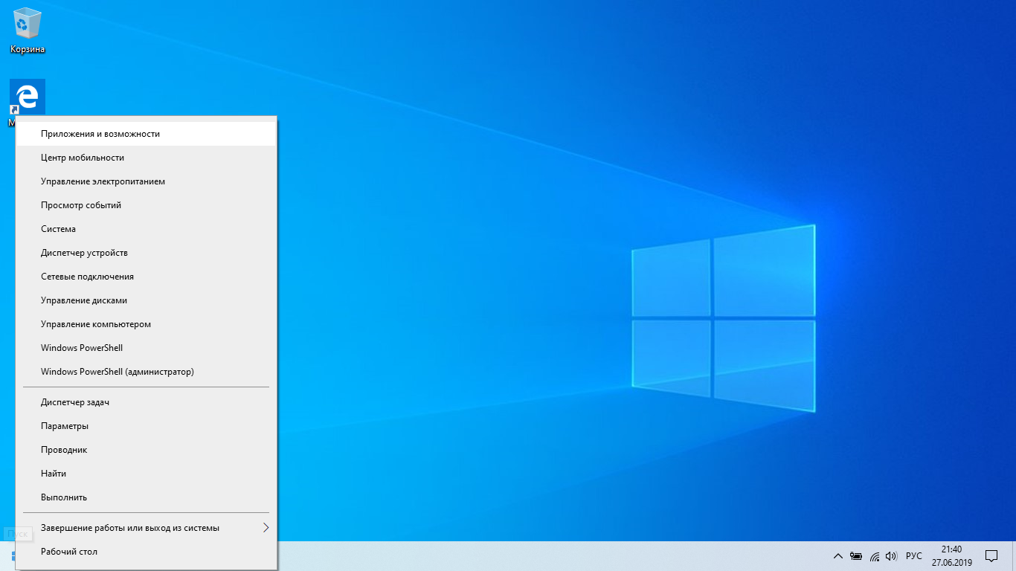Select the Система menu entry
The width and height of the screenshot is (1016, 571).
pos(147,229)
